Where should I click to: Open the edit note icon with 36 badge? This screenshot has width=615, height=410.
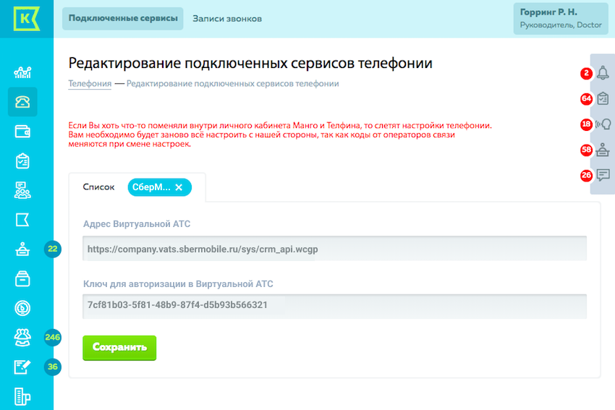pos(22,367)
